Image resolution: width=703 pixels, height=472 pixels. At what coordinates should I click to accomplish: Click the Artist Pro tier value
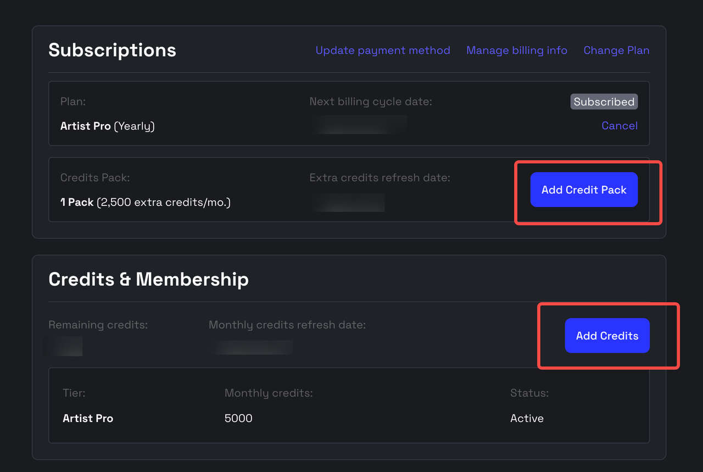point(88,418)
